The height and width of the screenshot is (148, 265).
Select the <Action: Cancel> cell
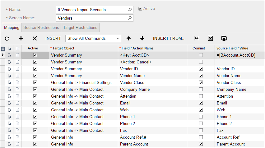click(152, 62)
